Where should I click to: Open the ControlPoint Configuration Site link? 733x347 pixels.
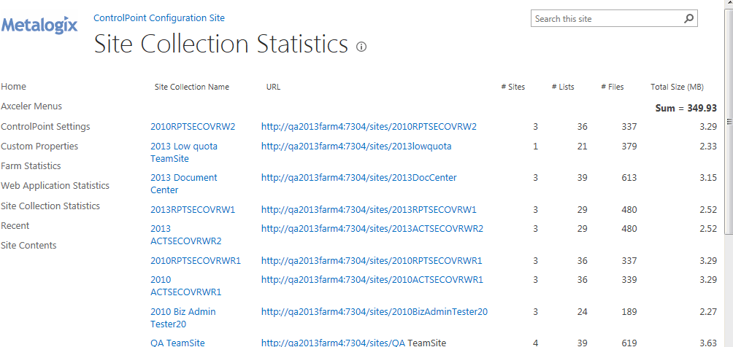159,17
